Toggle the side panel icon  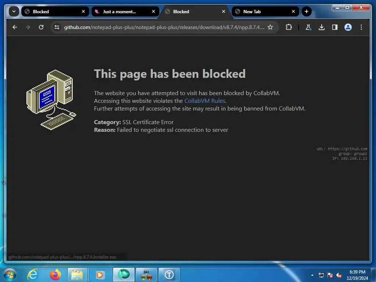point(335,27)
